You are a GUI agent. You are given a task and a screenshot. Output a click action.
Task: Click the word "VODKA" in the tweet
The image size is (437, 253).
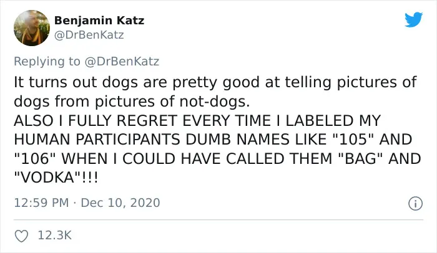pyautogui.click(x=47, y=178)
